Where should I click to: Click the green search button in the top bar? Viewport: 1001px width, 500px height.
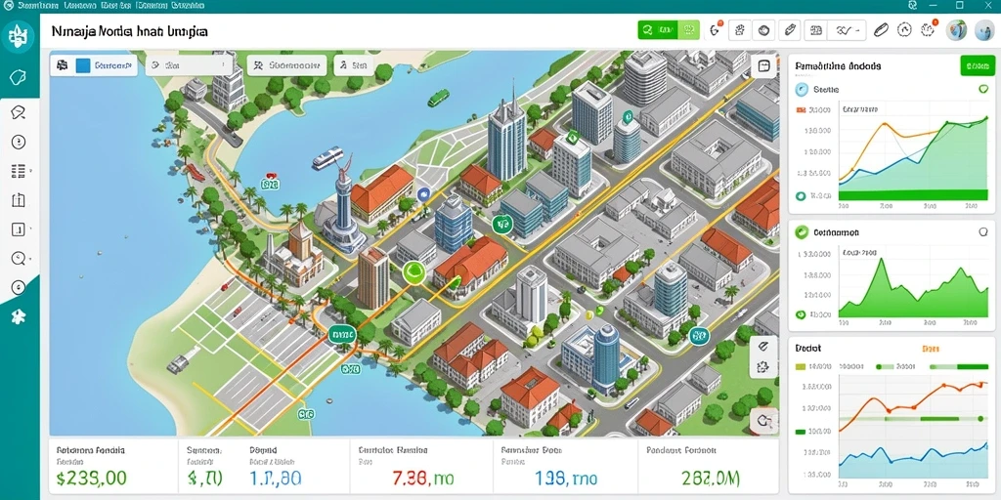tap(658, 30)
